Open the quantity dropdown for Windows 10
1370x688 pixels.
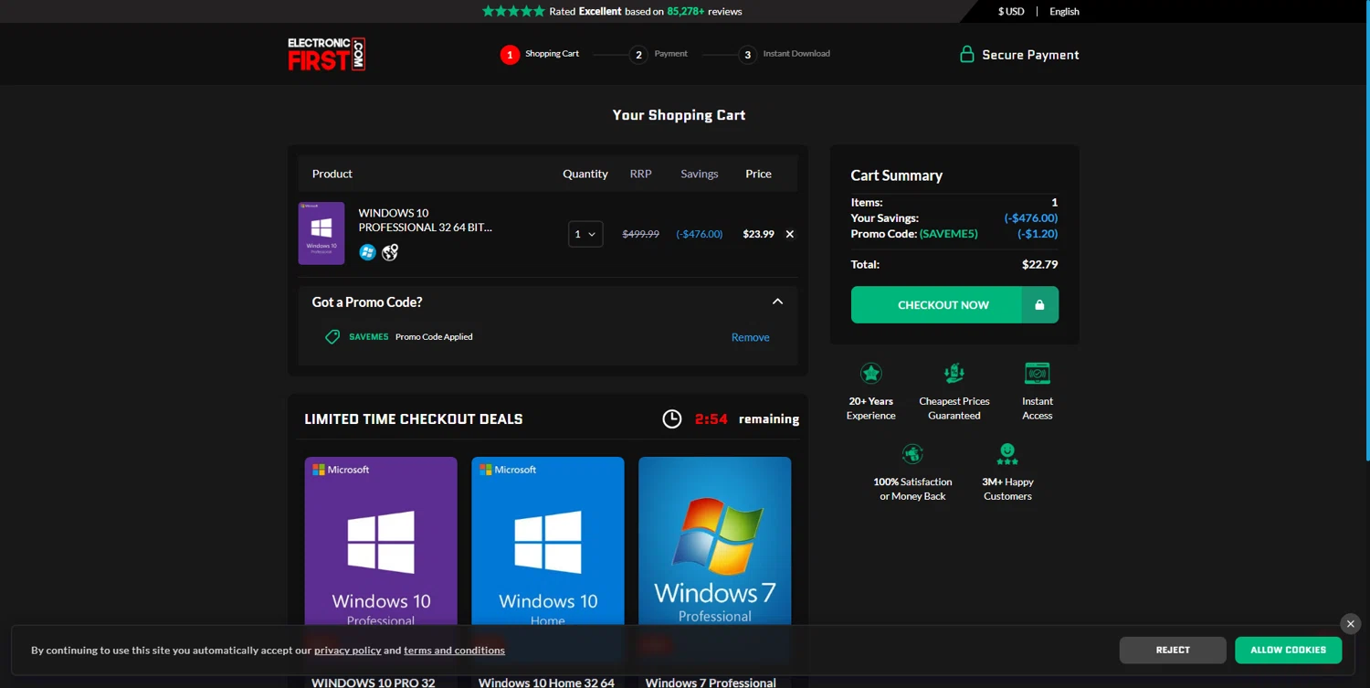pos(585,234)
